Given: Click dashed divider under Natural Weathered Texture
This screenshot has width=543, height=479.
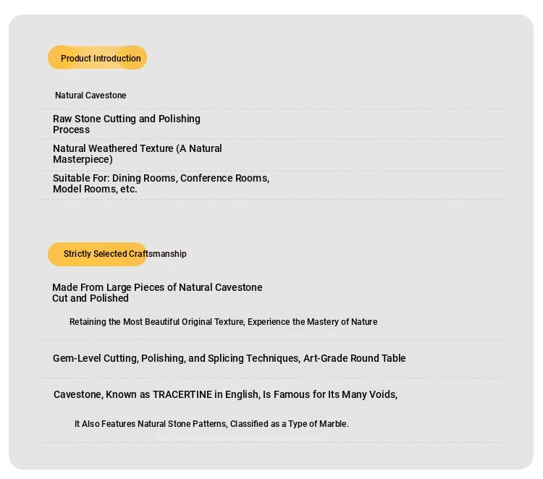Looking at the screenshot, I should (273, 171).
